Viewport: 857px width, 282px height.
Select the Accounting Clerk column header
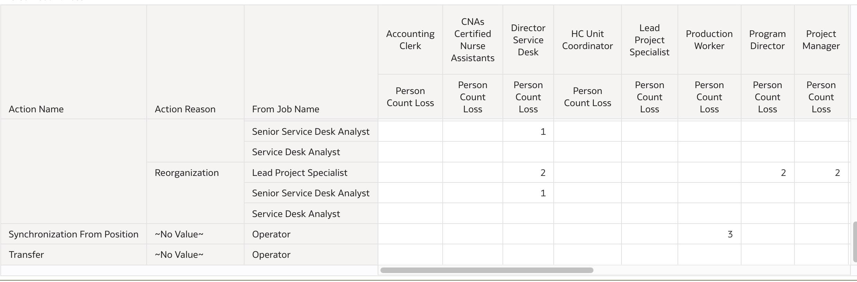[410, 40]
